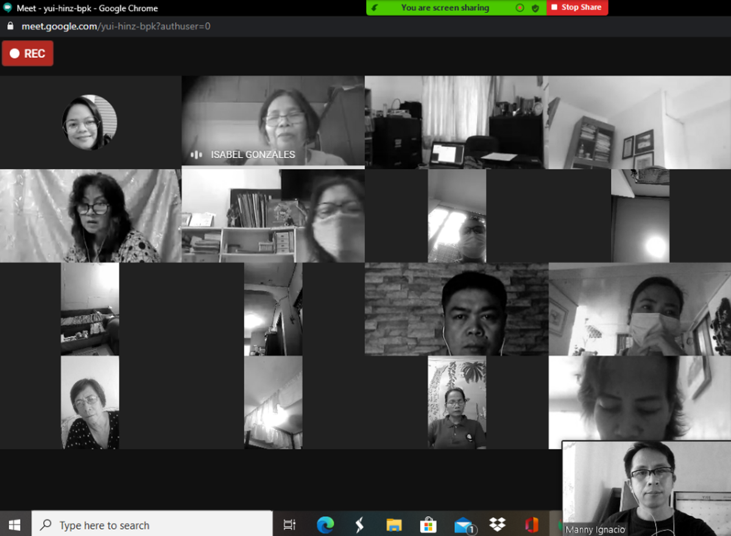Screen dimensions: 731x536
Task: Click the 'Type here to search' taskbar box
Action: click(x=152, y=524)
